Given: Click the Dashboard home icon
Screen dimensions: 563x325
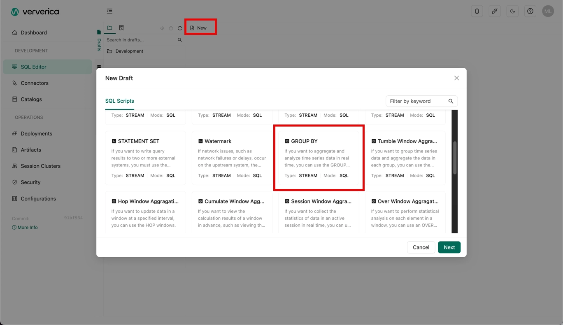Looking at the screenshot, I should click(x=15, y=32).
